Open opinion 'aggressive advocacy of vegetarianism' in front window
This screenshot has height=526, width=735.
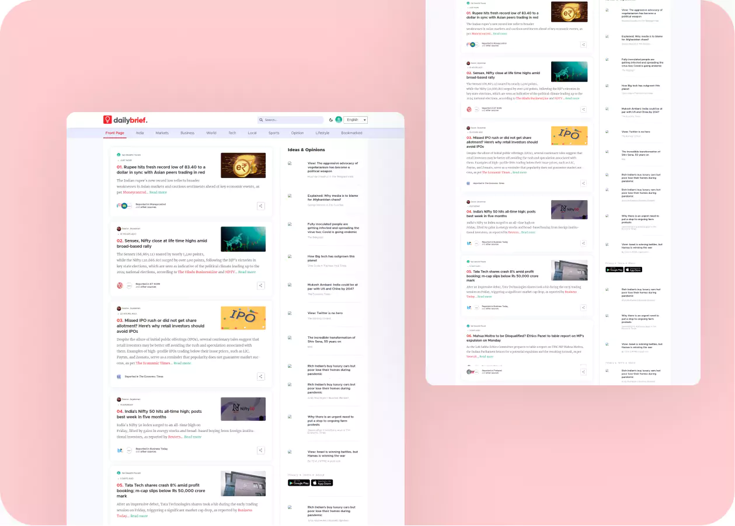tap(333, 167)
